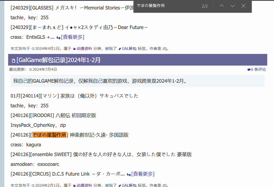
Task: Click arrow icon before 查看更多 near D.C.5
Action: click(129, 174)
